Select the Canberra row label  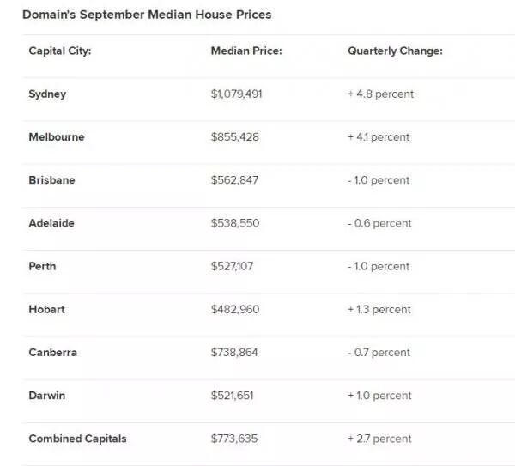click(x=52, y=352)
